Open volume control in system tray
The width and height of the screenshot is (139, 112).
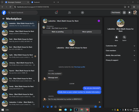click(131, 110)
